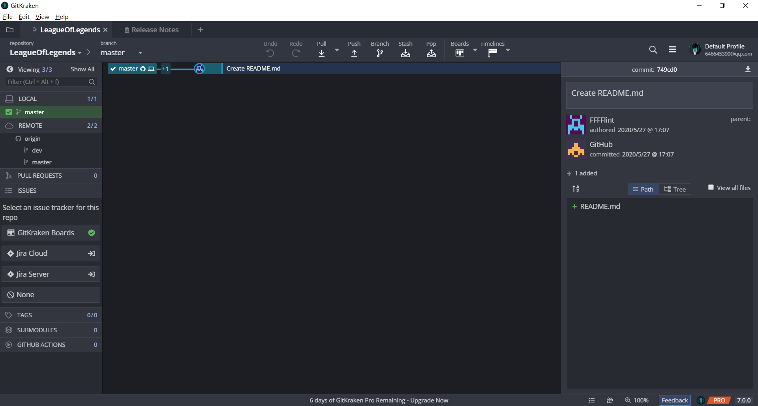Toggle the View all files checkbox

point(711,188)
